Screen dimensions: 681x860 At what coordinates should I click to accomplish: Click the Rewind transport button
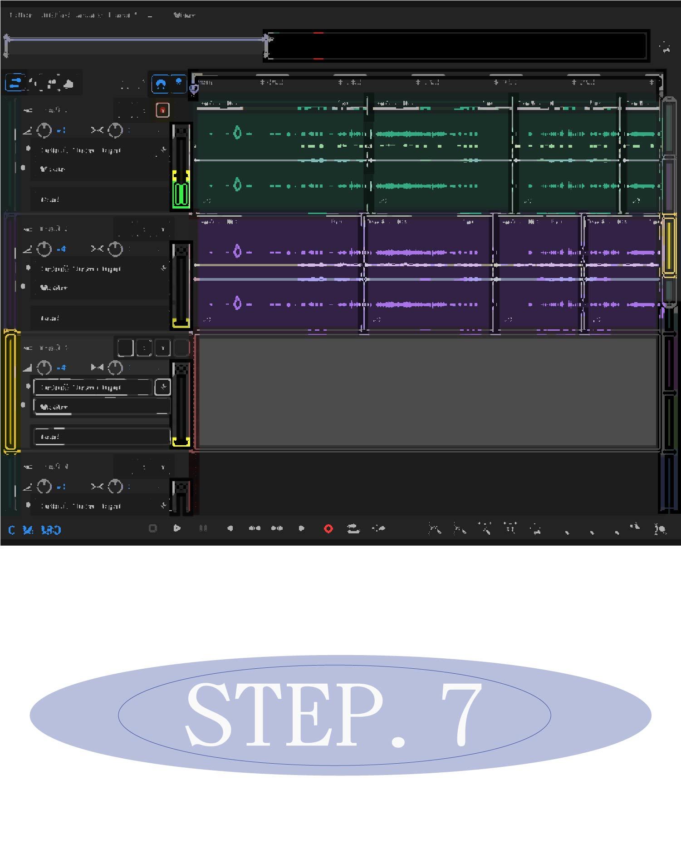pos(255,528)
